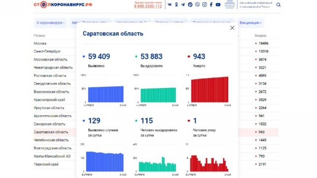Call hotline link 8-800-2000-112

[148, 7]
